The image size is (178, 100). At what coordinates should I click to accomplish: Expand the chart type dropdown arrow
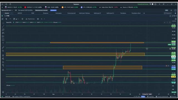tap(19, 19)
